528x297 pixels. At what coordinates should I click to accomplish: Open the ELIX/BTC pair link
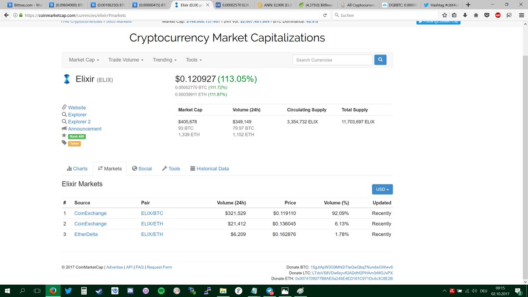pyautogui.click(x=152, y=213)
